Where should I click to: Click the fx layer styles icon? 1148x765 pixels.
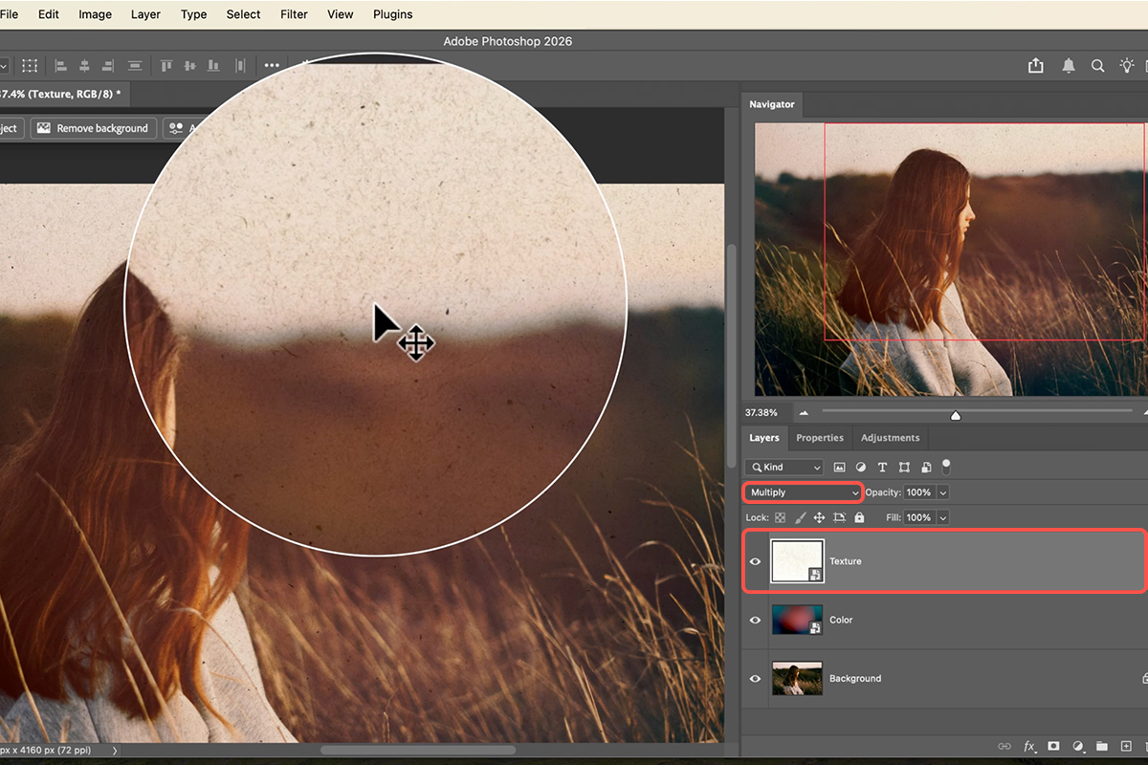[1030, 746]
